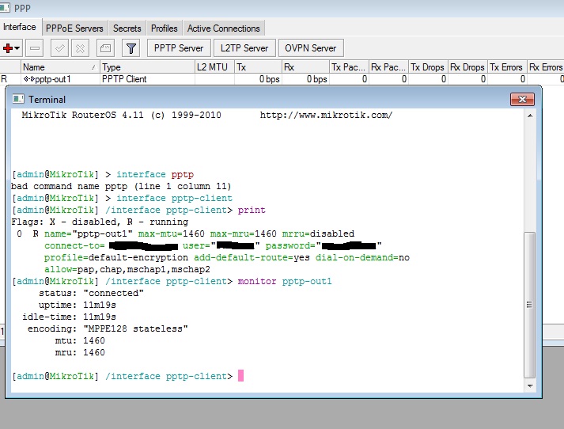Open the filter funnel icon
The height and width of the screenshot is (429, 564).
click(131, 47)
